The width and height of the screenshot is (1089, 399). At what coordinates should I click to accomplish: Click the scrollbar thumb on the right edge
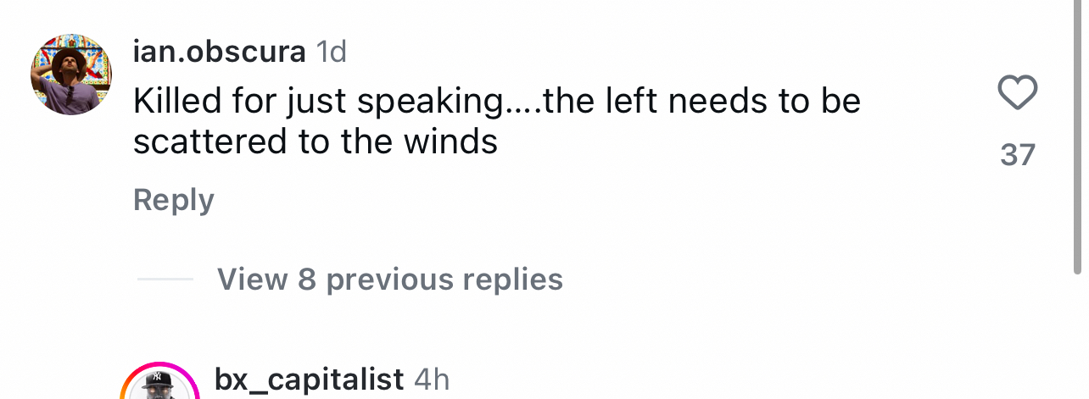coord(1077,136)
